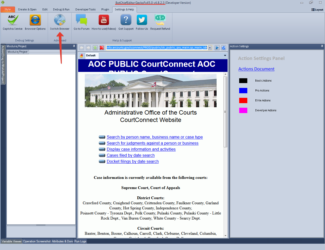
Task: Click the Follow Us Twitter icon
Action: pyautogui.click(x=142, y=20)
